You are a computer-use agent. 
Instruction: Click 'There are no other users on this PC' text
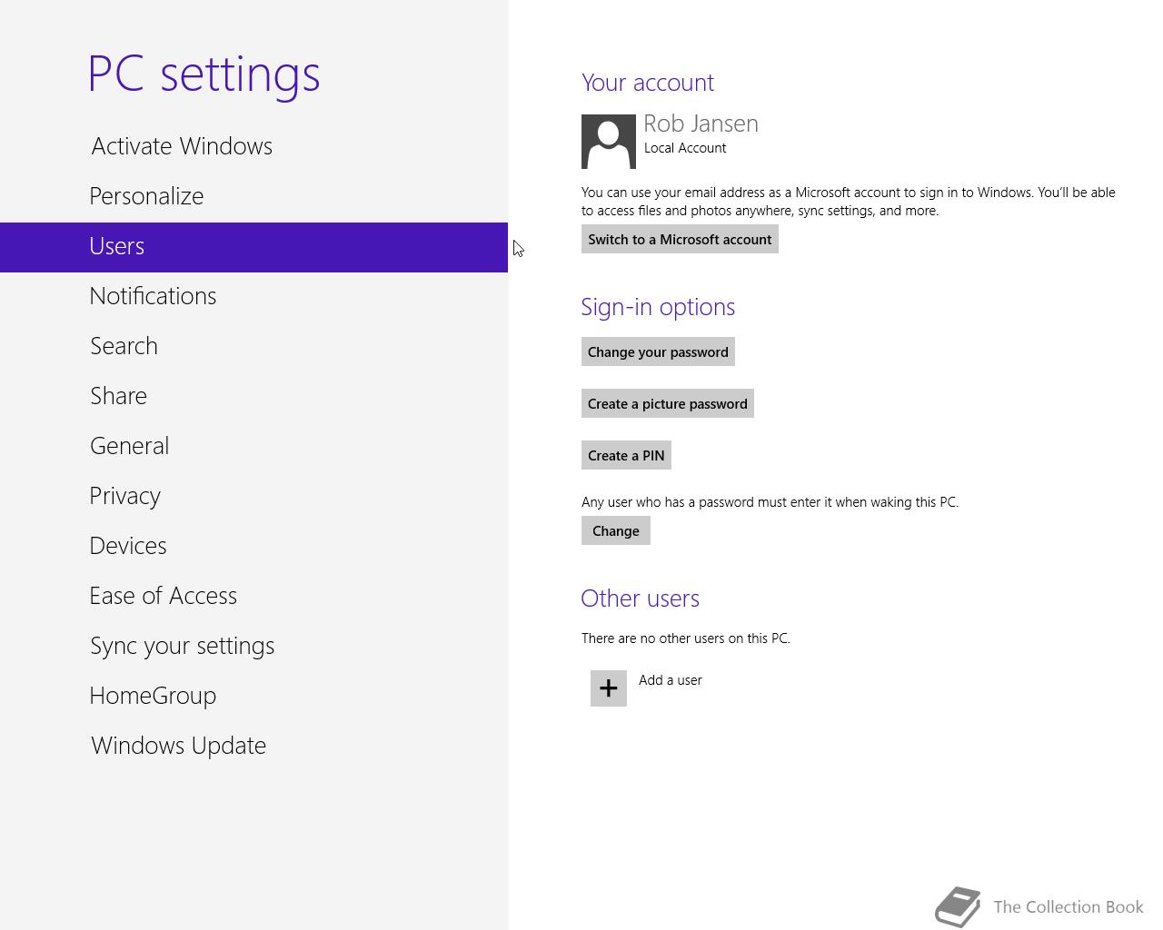[686, 638]
